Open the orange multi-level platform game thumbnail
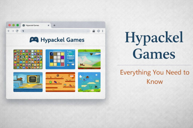The height and width of the screenshot is (128, 193). [x=60, y=82]
